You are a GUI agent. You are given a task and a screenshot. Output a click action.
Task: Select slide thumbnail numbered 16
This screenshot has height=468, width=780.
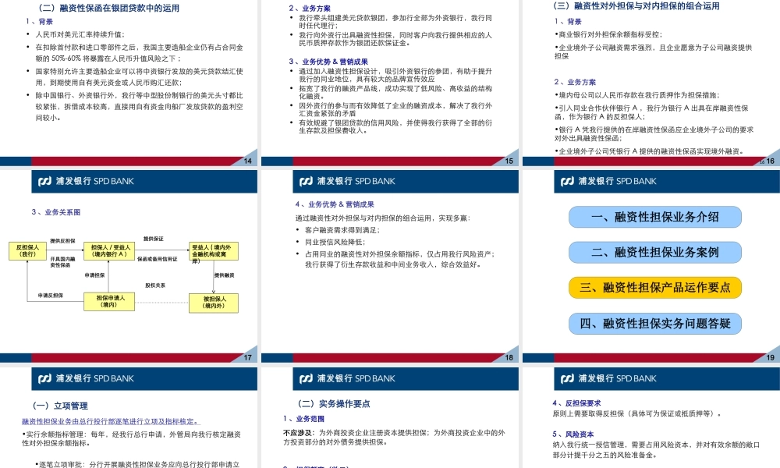click(x=651, y=83)
